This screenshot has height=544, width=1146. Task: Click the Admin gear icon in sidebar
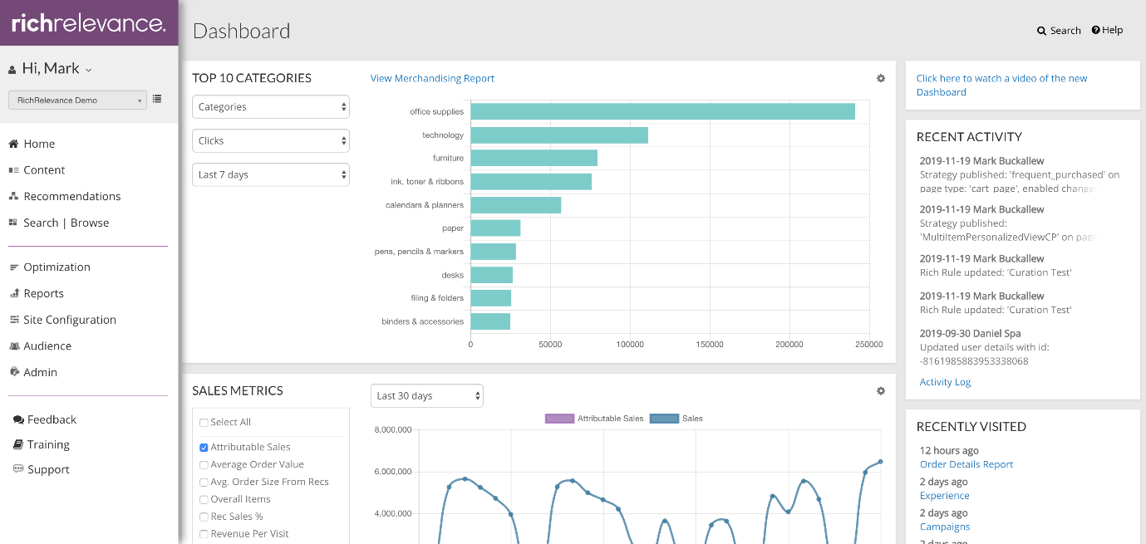click(x=14, y=372)
